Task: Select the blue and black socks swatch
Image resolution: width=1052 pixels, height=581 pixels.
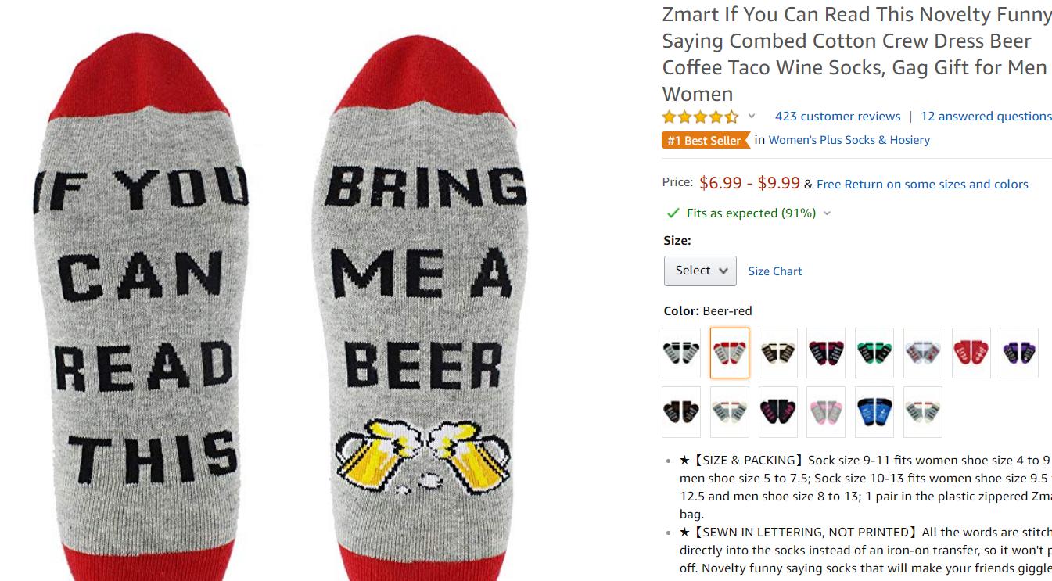Action: (874, 411)
